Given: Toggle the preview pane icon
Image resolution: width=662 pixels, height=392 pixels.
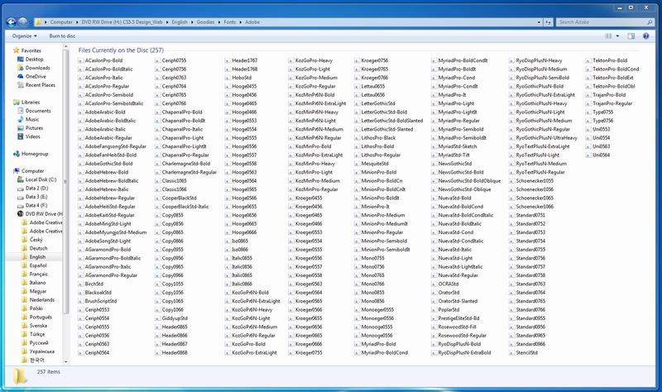Looking at the screenshot, I should pyautogui.click(x=631, y=36).
